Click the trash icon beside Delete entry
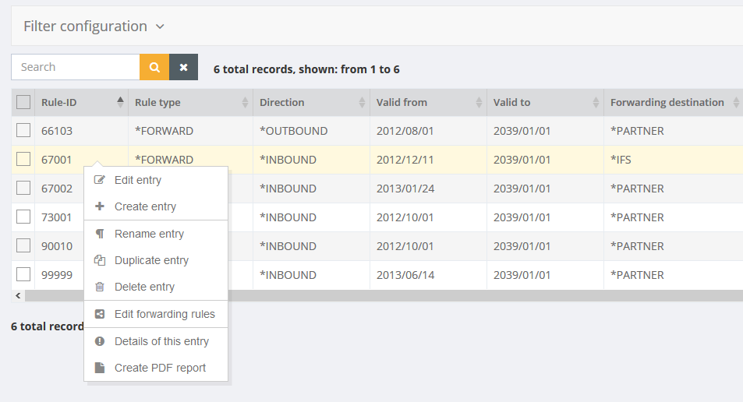The width and height of the screenshot is (743, 402). click(x=100, y=287)
